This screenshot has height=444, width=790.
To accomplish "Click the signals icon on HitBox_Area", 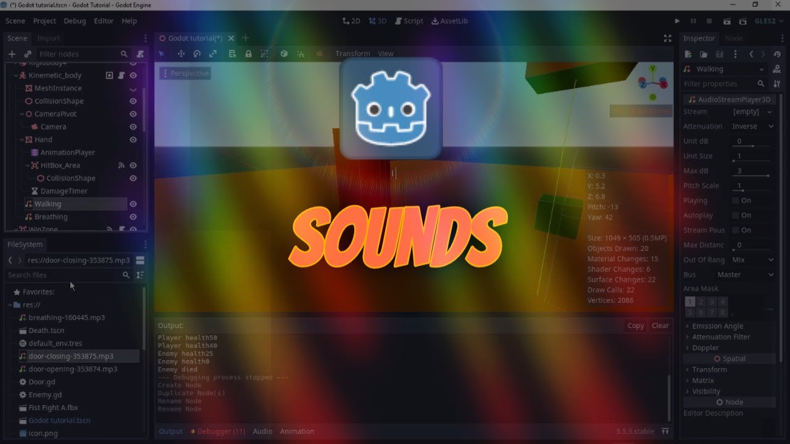I will tap(121, 165).
